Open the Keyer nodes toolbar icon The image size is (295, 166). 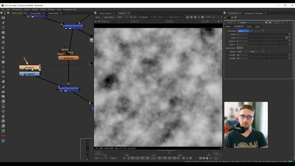[3, 47]
